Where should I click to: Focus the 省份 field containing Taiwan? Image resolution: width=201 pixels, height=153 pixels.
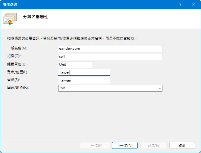(84, 80)
